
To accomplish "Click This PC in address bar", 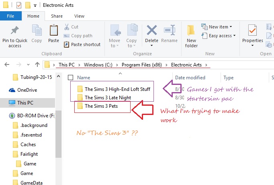I will (67, 65).
